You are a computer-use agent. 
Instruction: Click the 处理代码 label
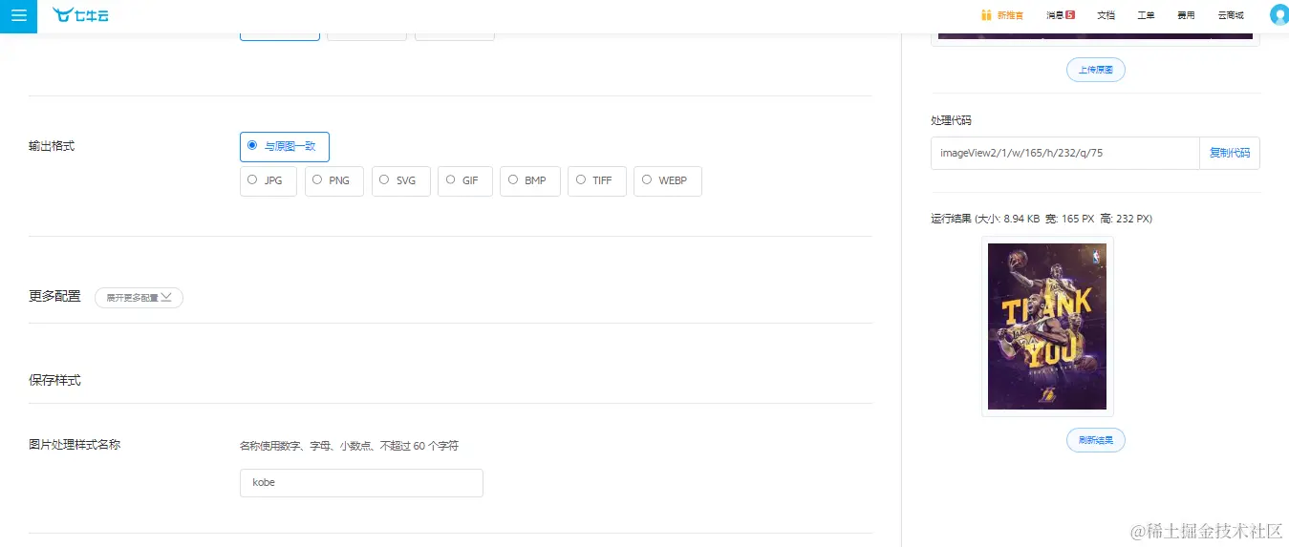(x=952, y=120)
